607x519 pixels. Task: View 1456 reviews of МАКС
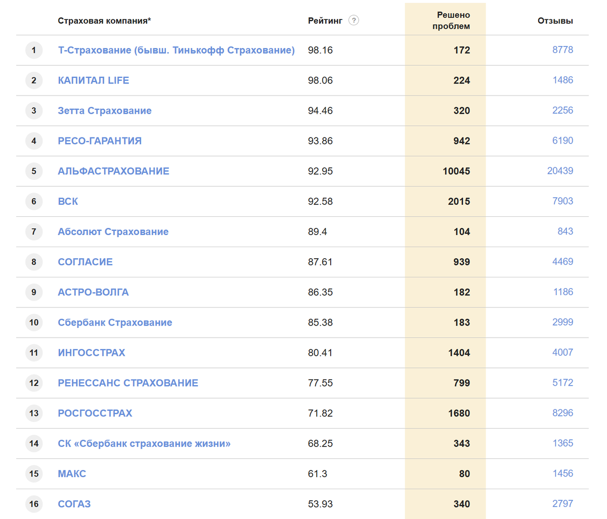pos(562,474)
